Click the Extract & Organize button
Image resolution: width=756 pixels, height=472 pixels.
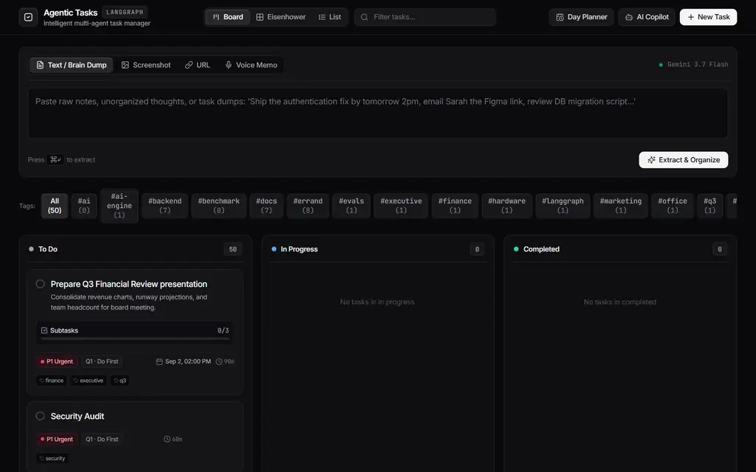click(683, 160)
